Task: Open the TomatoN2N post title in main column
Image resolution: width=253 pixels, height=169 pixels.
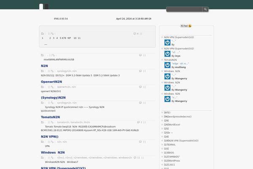Action: (x=50, y=117)
